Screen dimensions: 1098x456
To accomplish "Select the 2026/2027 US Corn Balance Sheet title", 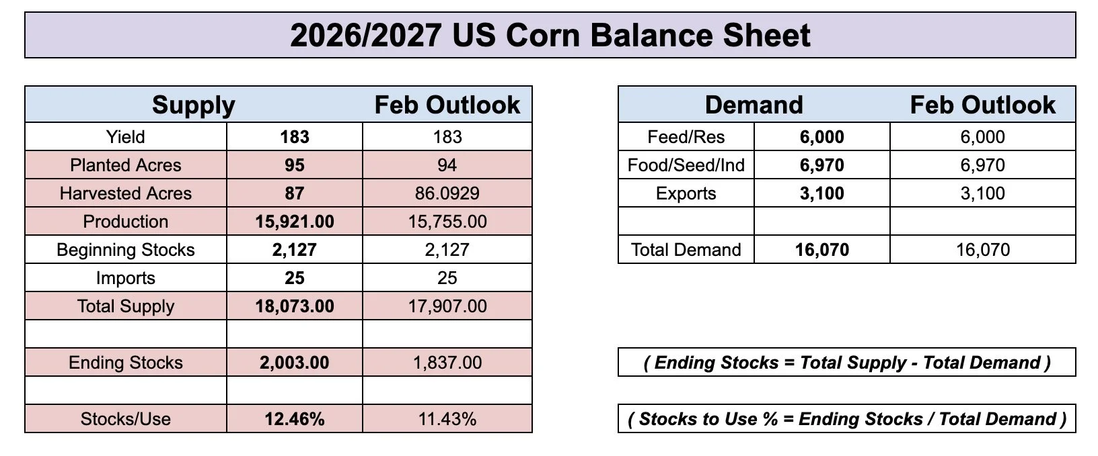I will click(x=550, y=35).
